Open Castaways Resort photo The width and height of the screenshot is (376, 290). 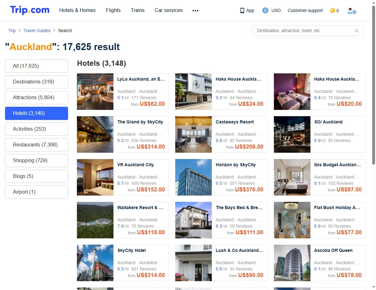(194, 134)
